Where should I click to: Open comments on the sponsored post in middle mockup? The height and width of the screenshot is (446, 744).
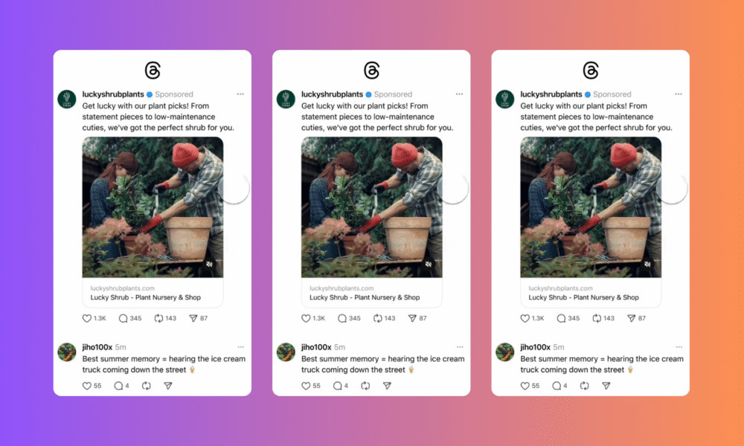[x=342, y=318]
